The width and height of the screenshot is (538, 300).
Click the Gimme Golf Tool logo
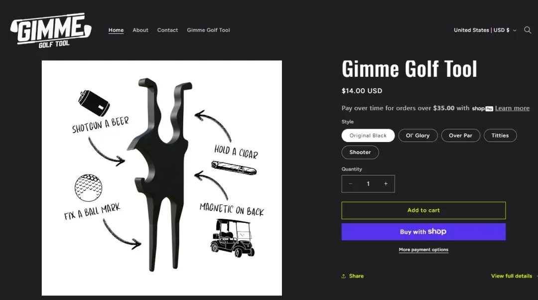[51, 30]
